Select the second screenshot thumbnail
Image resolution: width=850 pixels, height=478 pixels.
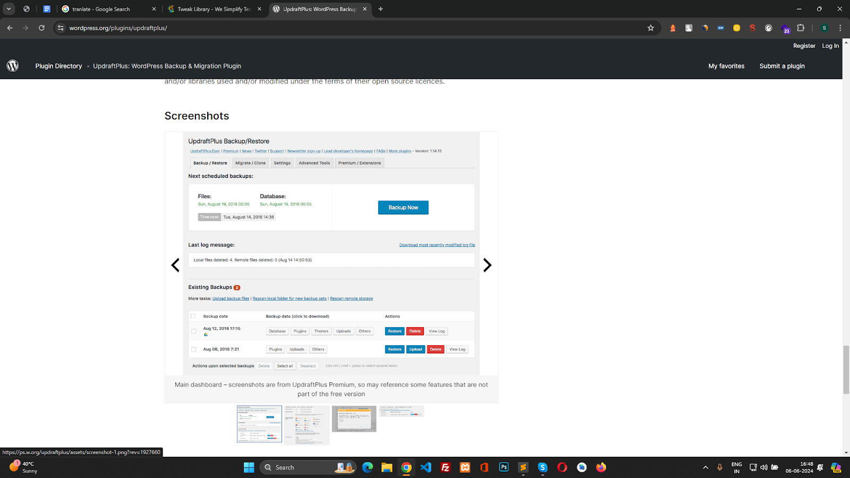[307, 425]
